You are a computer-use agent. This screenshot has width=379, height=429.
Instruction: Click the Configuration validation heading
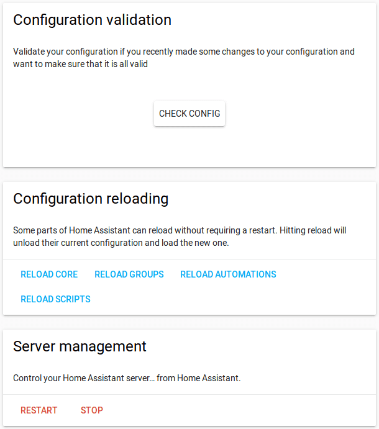tap(92, 20)
